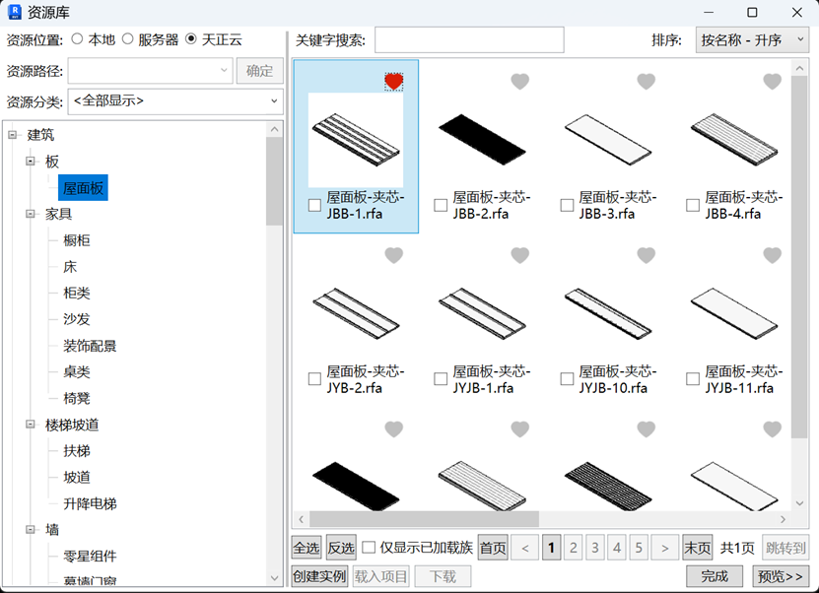Favorite 屋面板-夹芯-JBB-3.rfa with its heart icon

pyautogui.click(x=647, y=82)
